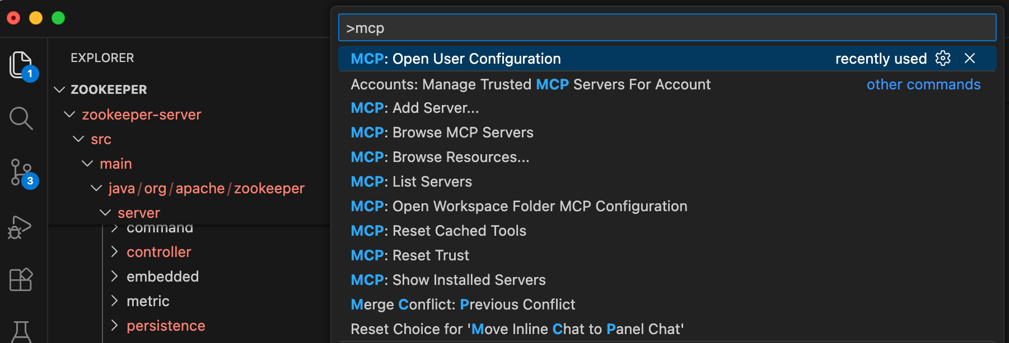Click the gear icon to configure keybinding

click(x=943, y=59)
